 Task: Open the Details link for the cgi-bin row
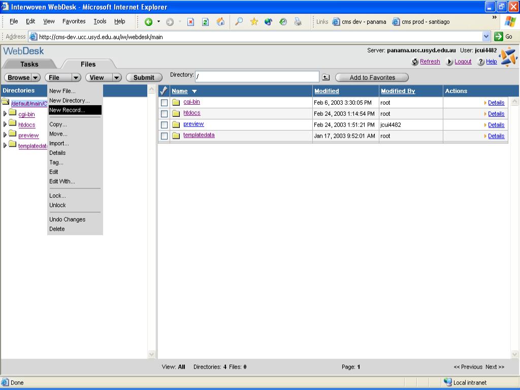(x=496, y=103)
